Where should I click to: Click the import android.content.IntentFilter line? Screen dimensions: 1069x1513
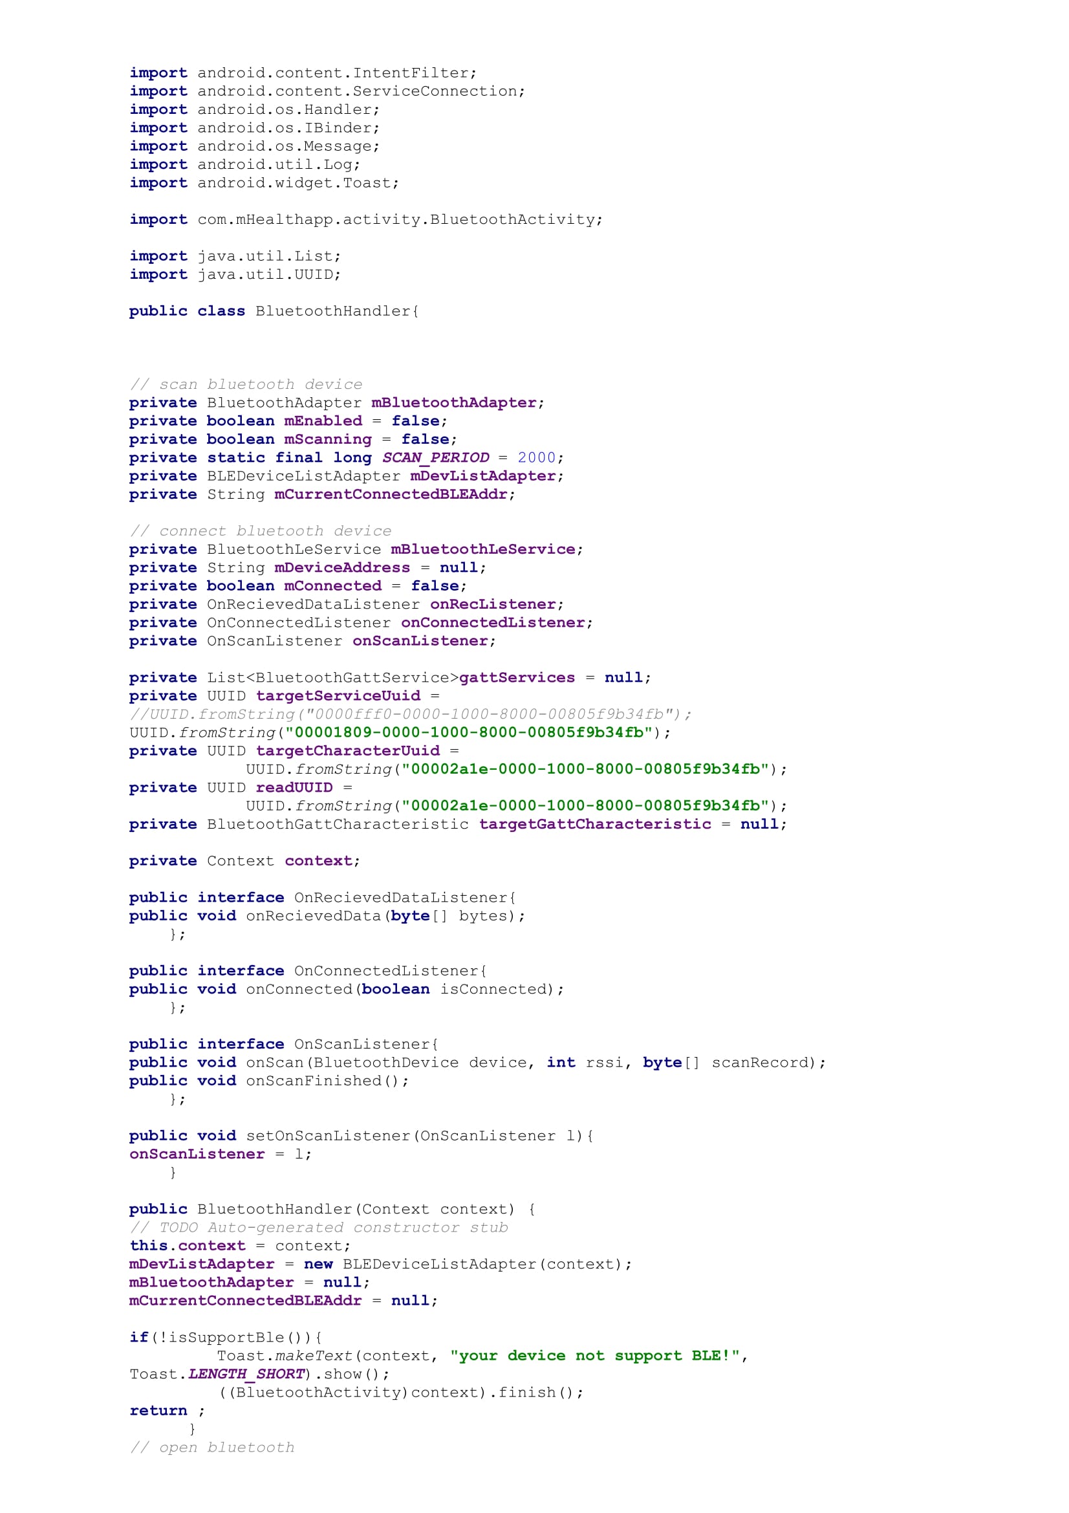click(303, 72)
